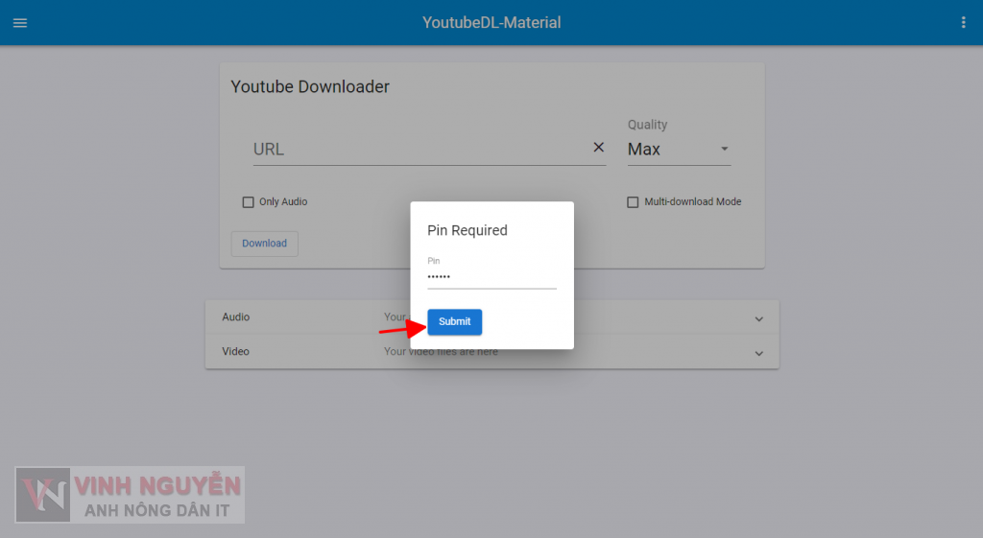Click the Audio panel header label
The height and width of the screenshot is (538, 983).
coord(236,317)
